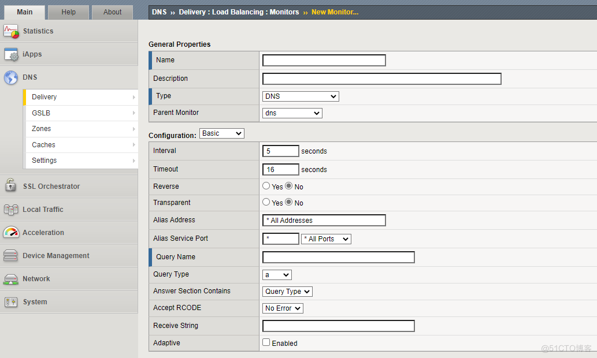Switch to the Help tab

tap(68, 12)
